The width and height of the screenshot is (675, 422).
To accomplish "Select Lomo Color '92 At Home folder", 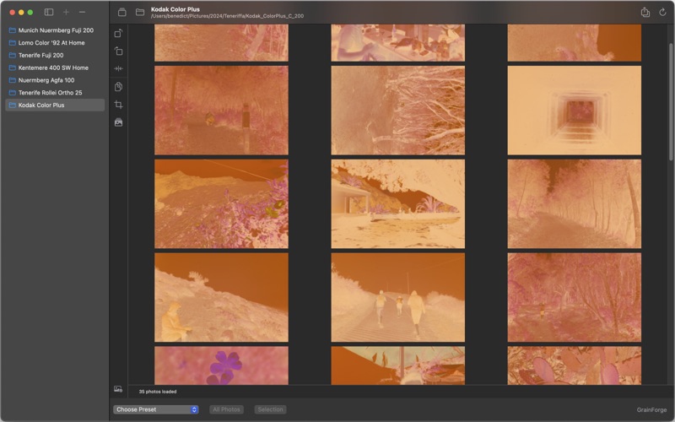I will point(55,43).
